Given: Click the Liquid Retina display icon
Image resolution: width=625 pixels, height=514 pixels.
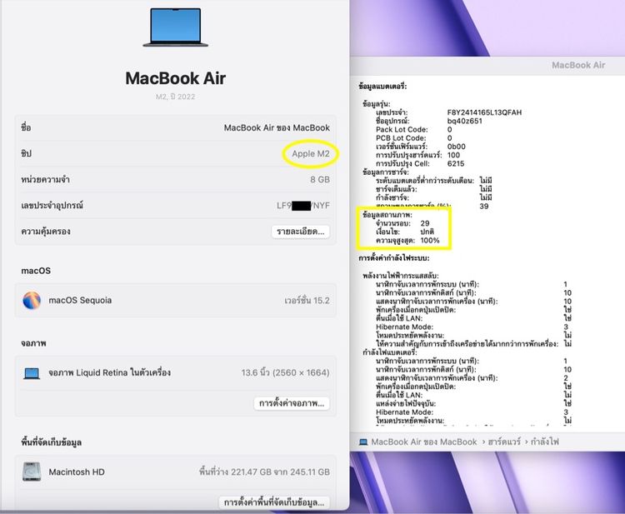Looking at the screenshot, I should [32, 373].
